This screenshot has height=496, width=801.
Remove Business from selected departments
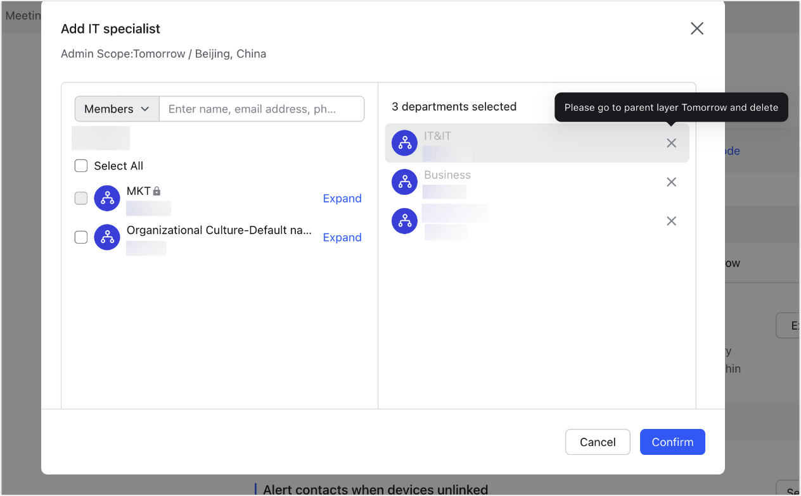click(671, 182)
